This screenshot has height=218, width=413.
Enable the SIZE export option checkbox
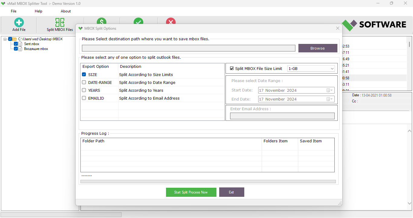pos(84,74)
